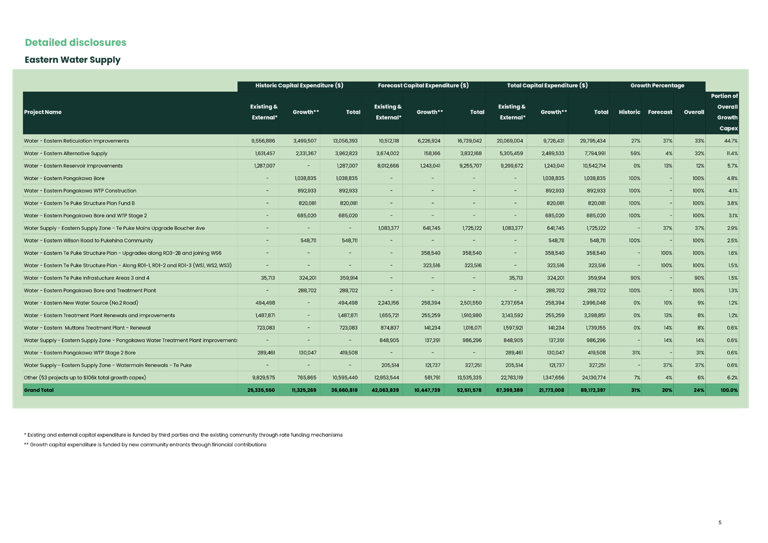768x543 pixels.
Task: Click the Historic Capital Expenditure column group header
Action: 299,85
